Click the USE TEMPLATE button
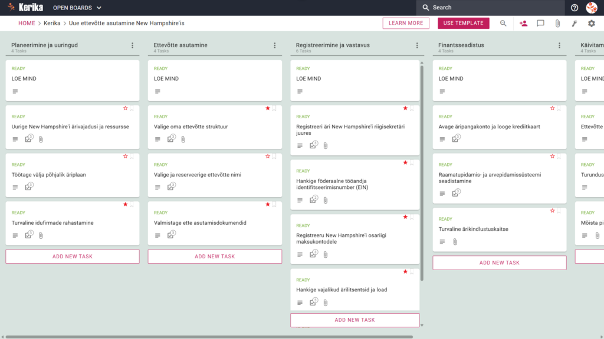Screen dimensions: 604x339 pyautogui.click(x=464, y=23)
